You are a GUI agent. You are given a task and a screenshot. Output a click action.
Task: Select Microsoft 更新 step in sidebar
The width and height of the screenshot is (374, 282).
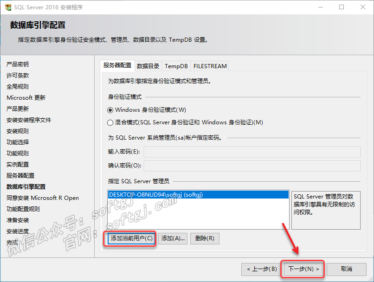[26, 98]
